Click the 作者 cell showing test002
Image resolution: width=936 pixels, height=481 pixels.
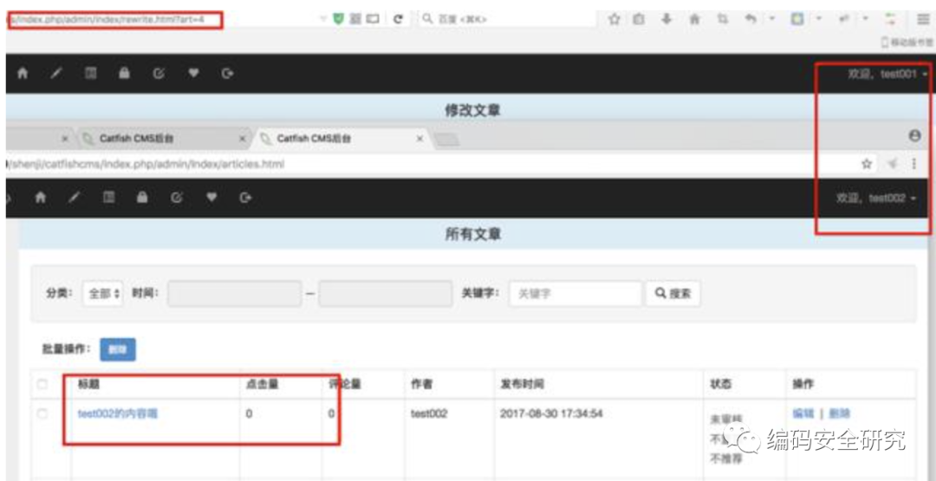pyautogui.click(x=429, y=413)
